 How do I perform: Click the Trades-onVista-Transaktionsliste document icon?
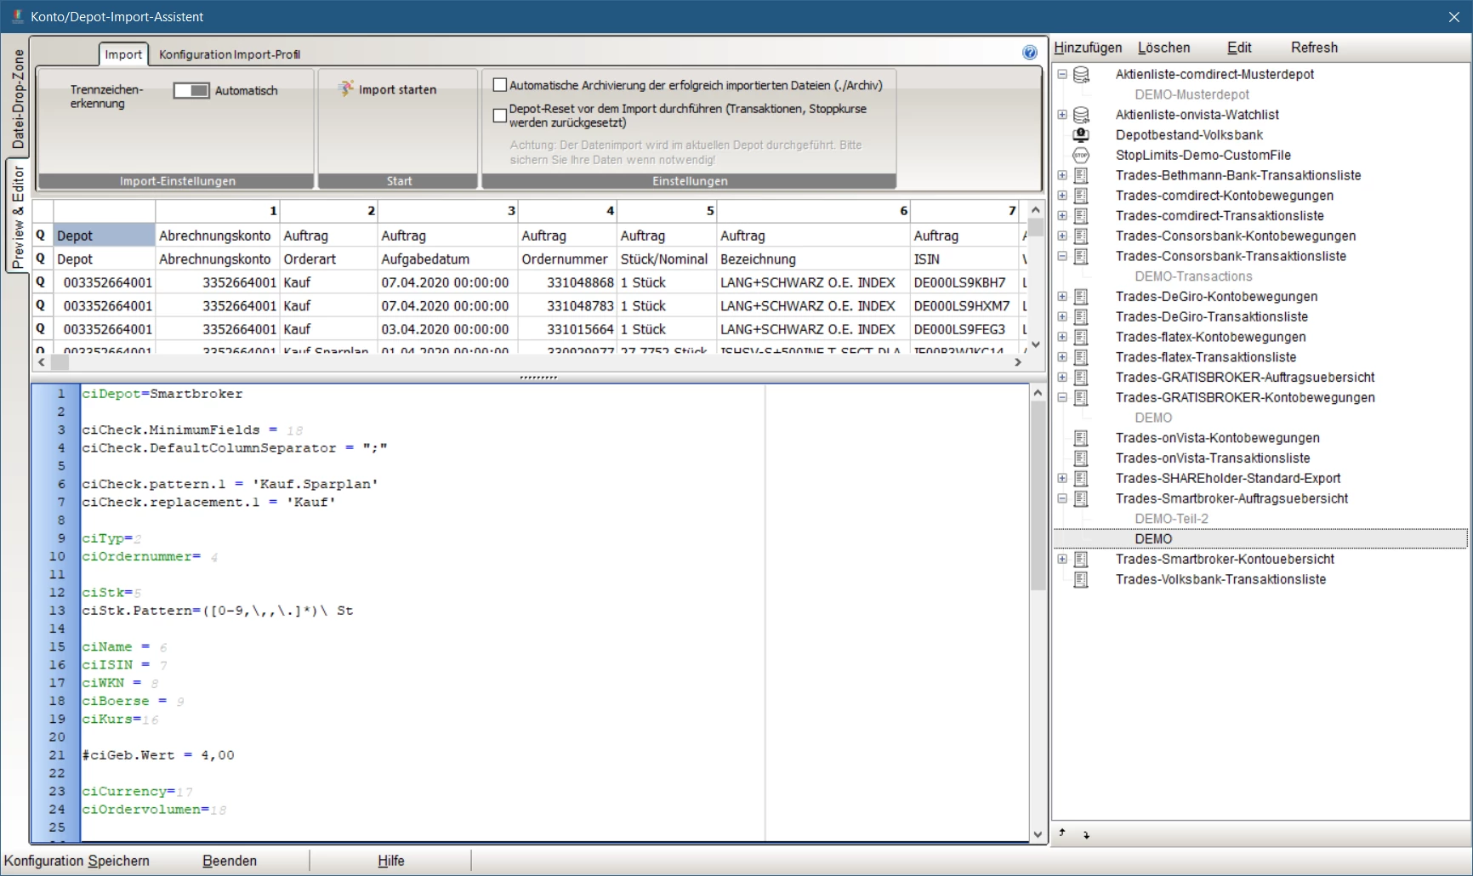pos(1081,458)
